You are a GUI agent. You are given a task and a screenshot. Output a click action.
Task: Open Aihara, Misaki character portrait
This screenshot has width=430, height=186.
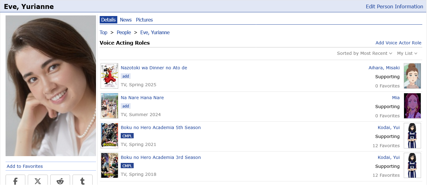412,76
